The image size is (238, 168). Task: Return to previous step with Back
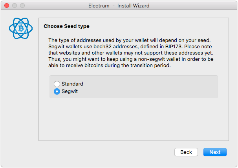point(186,152)
